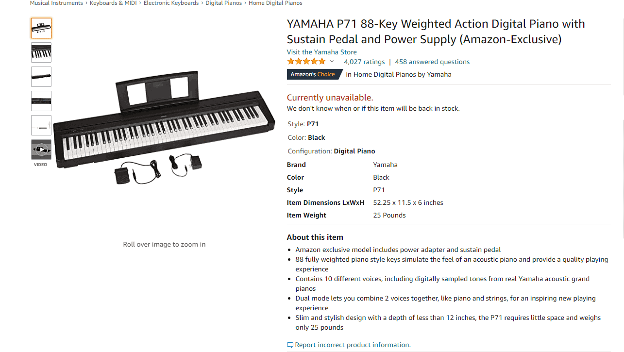Viewport: 624px width, 352px height.
Task: Go to Electronic Keyboards breadcrumb
Action: (x=171, y=3)
